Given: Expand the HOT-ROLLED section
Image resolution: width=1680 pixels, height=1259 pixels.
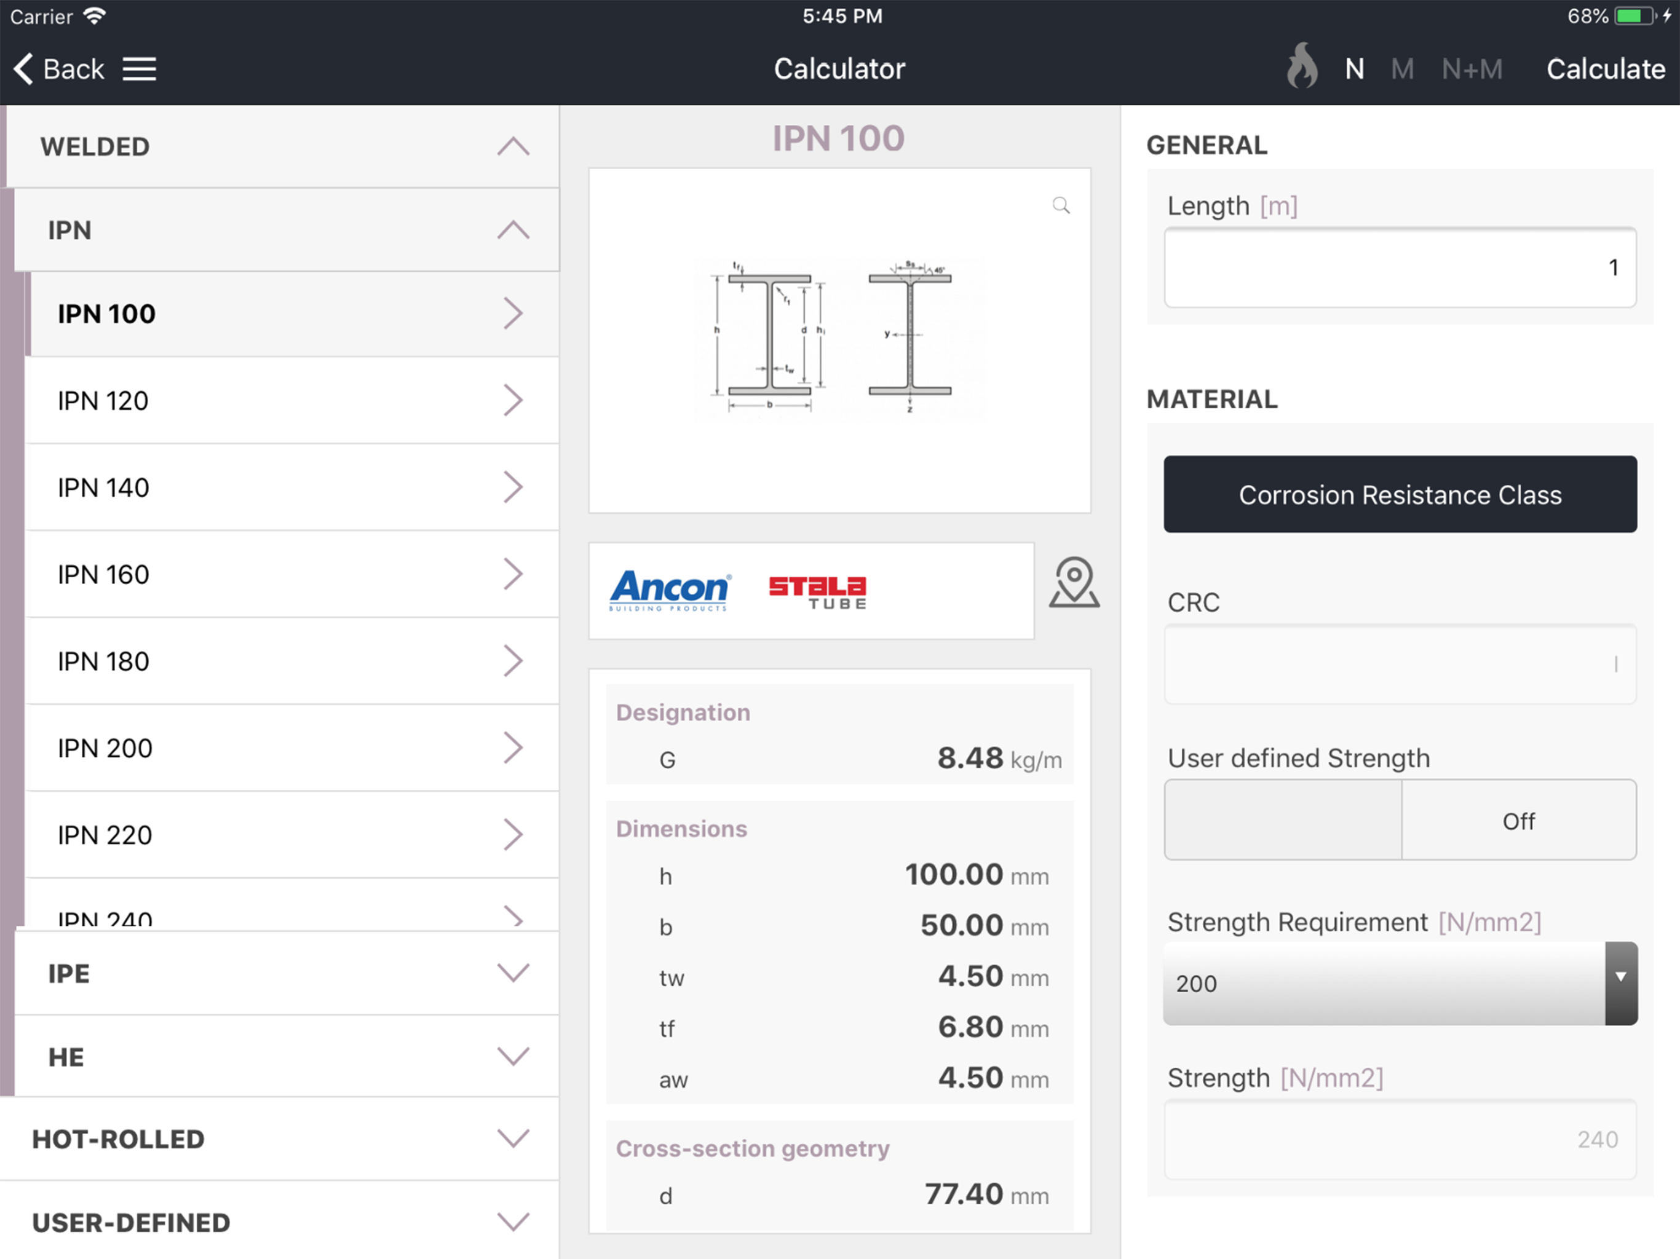Looking at the screenshot, I should pyautogui.click(x=280, y=1139).
